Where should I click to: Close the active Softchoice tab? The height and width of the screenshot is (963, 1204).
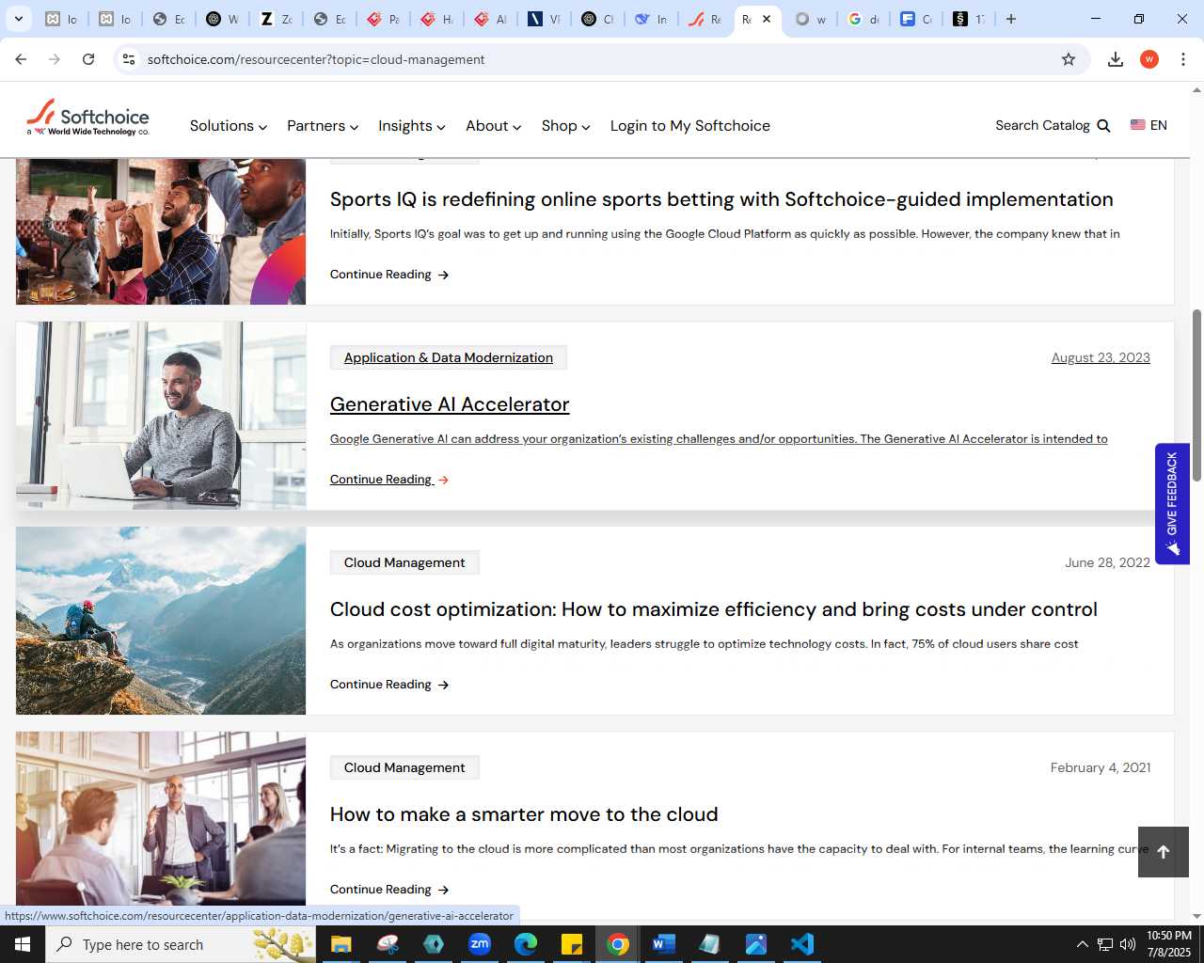click(x=767, y=19)
